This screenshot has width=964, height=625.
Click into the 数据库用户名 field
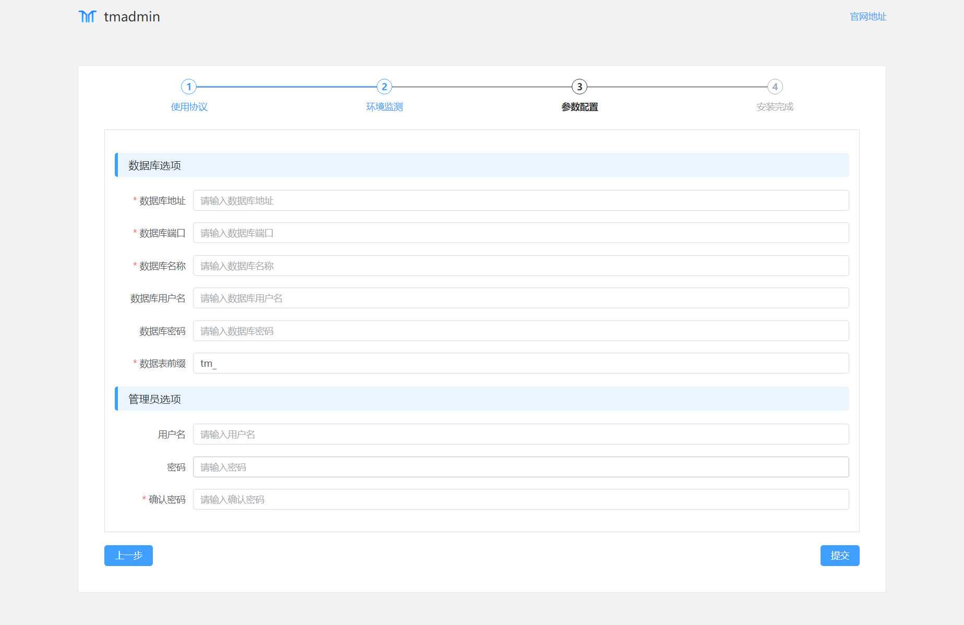tap(521, 298)
